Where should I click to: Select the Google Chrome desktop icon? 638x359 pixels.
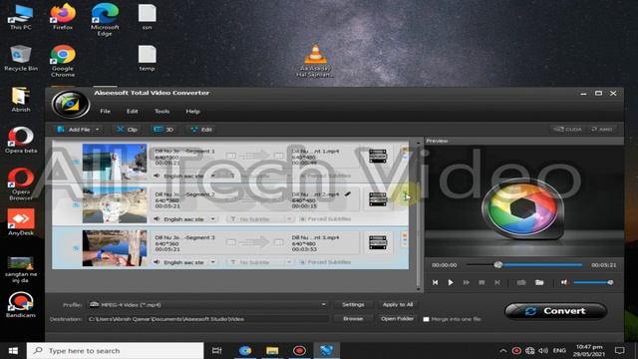point(63,61)
